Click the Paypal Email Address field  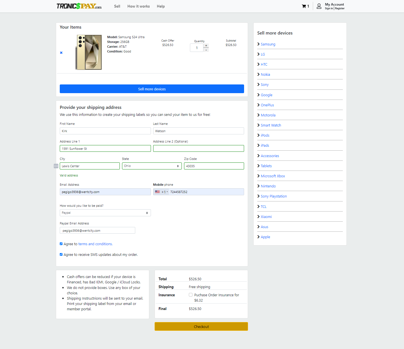pyautogui.click(x=97, y=230)
